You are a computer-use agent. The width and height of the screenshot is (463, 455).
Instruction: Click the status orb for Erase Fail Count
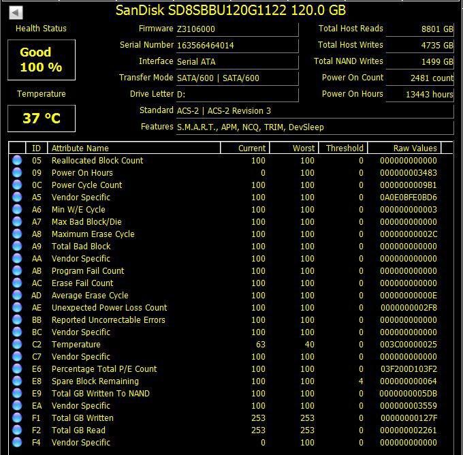[17, 283]
